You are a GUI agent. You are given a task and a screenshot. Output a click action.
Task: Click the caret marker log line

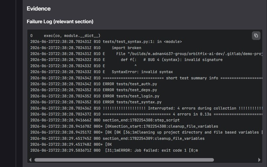83,66
